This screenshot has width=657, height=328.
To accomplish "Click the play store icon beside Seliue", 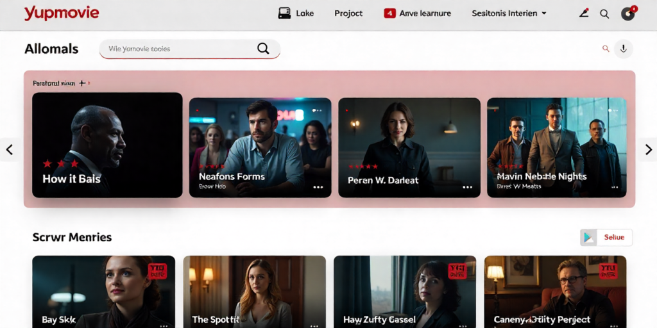I will 588,237.
